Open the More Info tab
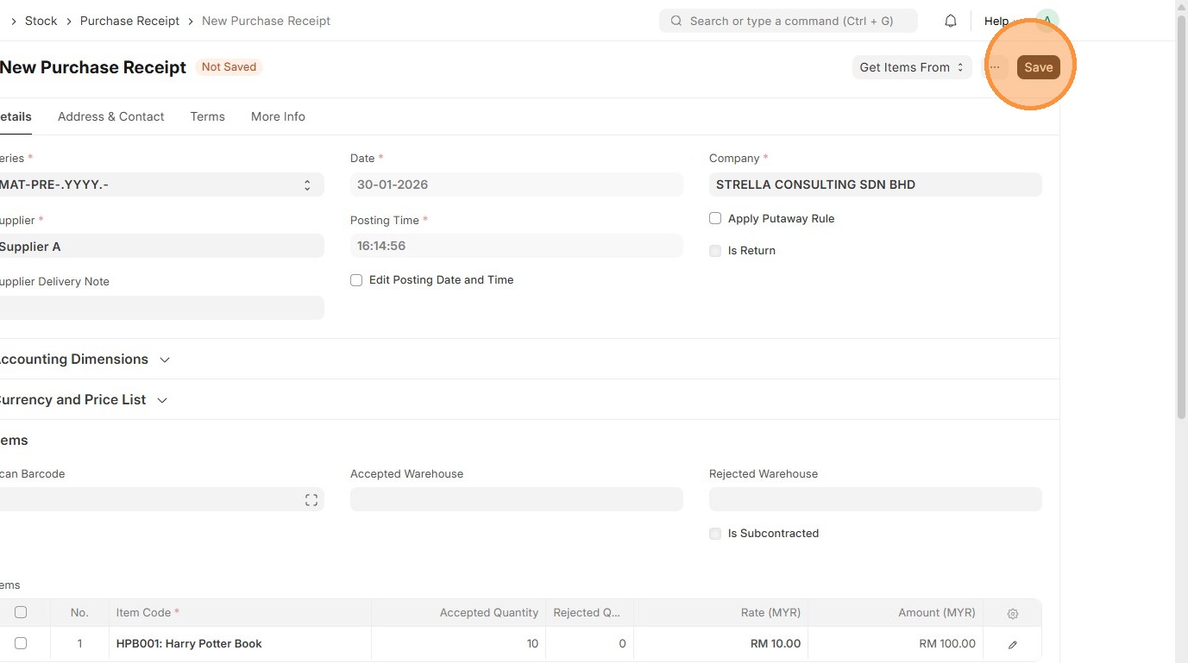Image resolution: width=1188 pixels, height=663 pixels. (278, 116)
